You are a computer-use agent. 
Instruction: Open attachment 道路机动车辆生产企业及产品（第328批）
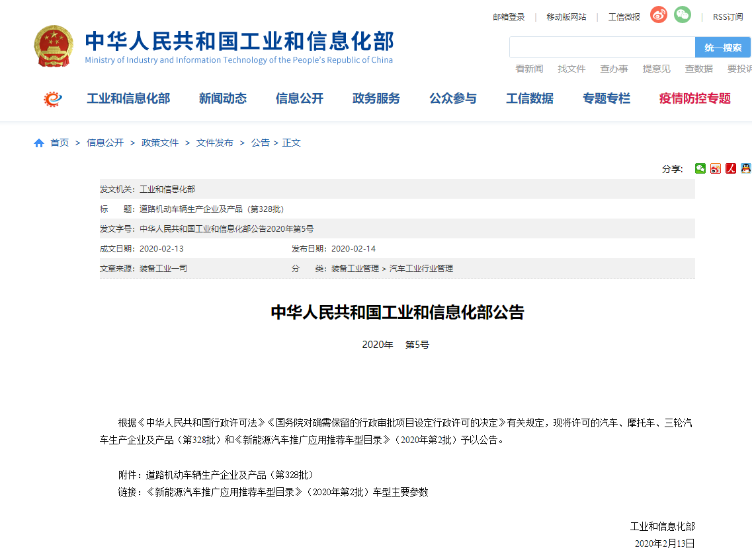tap(230, 475)
